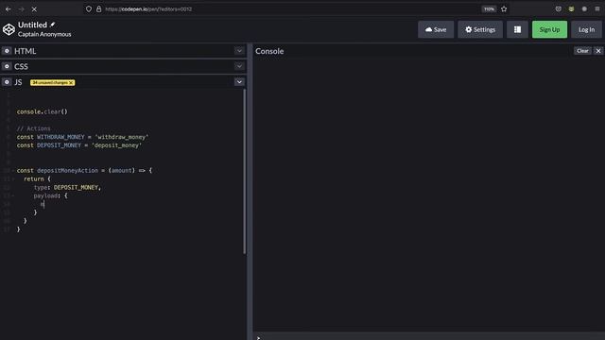Open Captain Anonymous profile link
Viewport: 605px width, 340px height.
[x=44, y=34]
